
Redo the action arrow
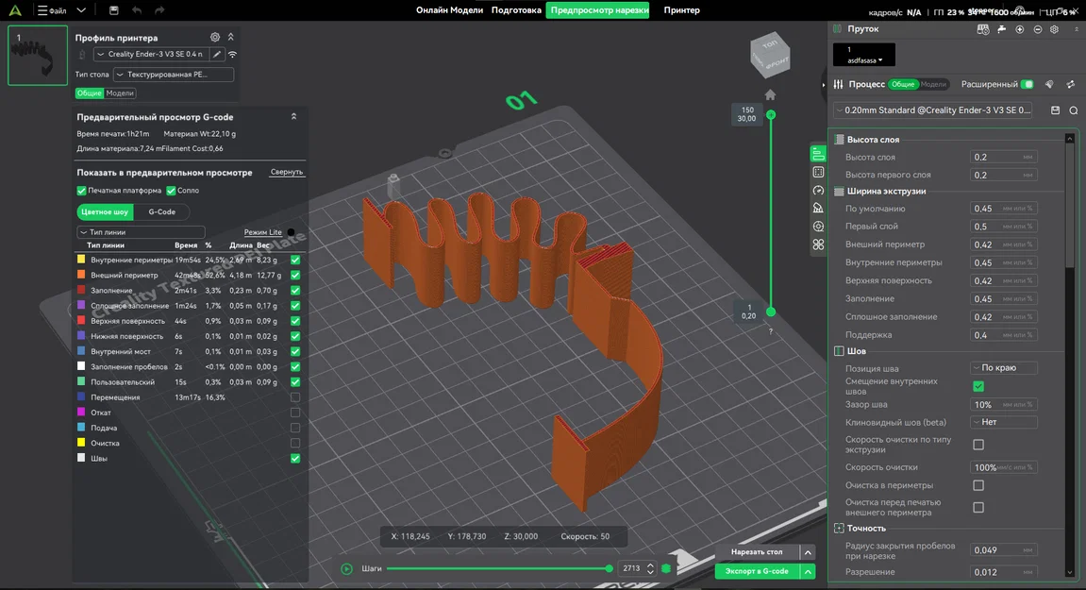pyautogui.click(x=159, y=10)
